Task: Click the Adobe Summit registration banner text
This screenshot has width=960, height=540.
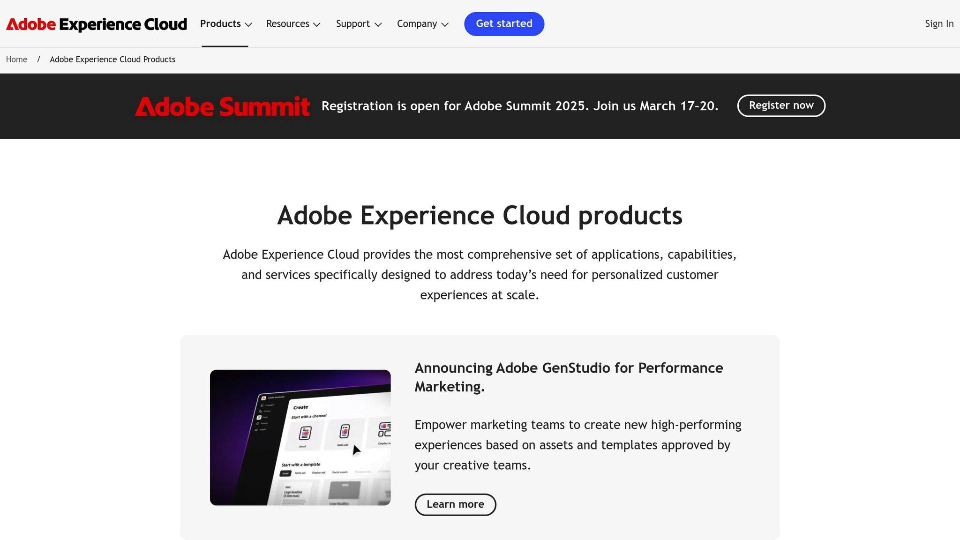Action: pos(520,106)
